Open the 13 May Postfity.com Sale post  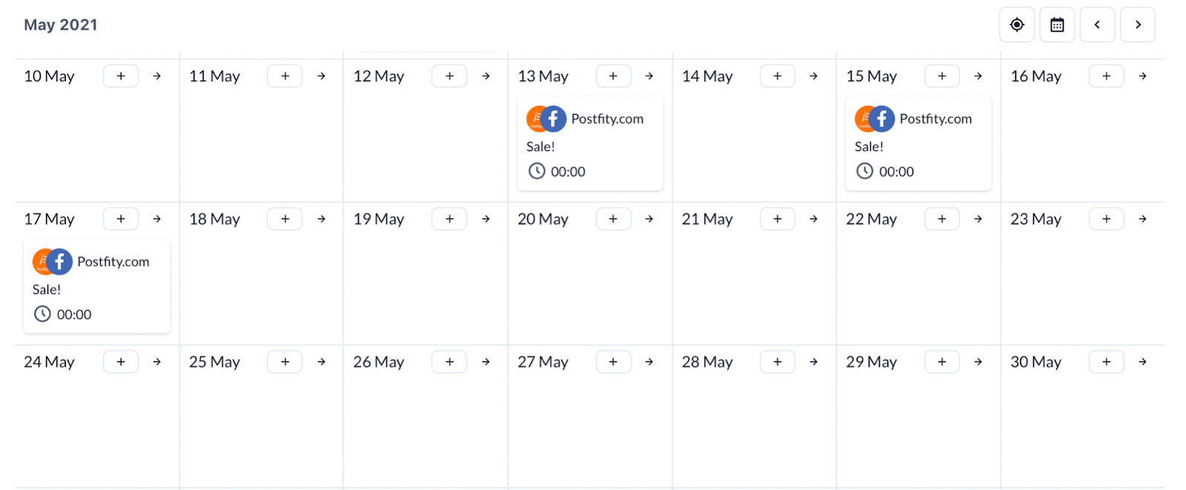(x=590, y=145)
